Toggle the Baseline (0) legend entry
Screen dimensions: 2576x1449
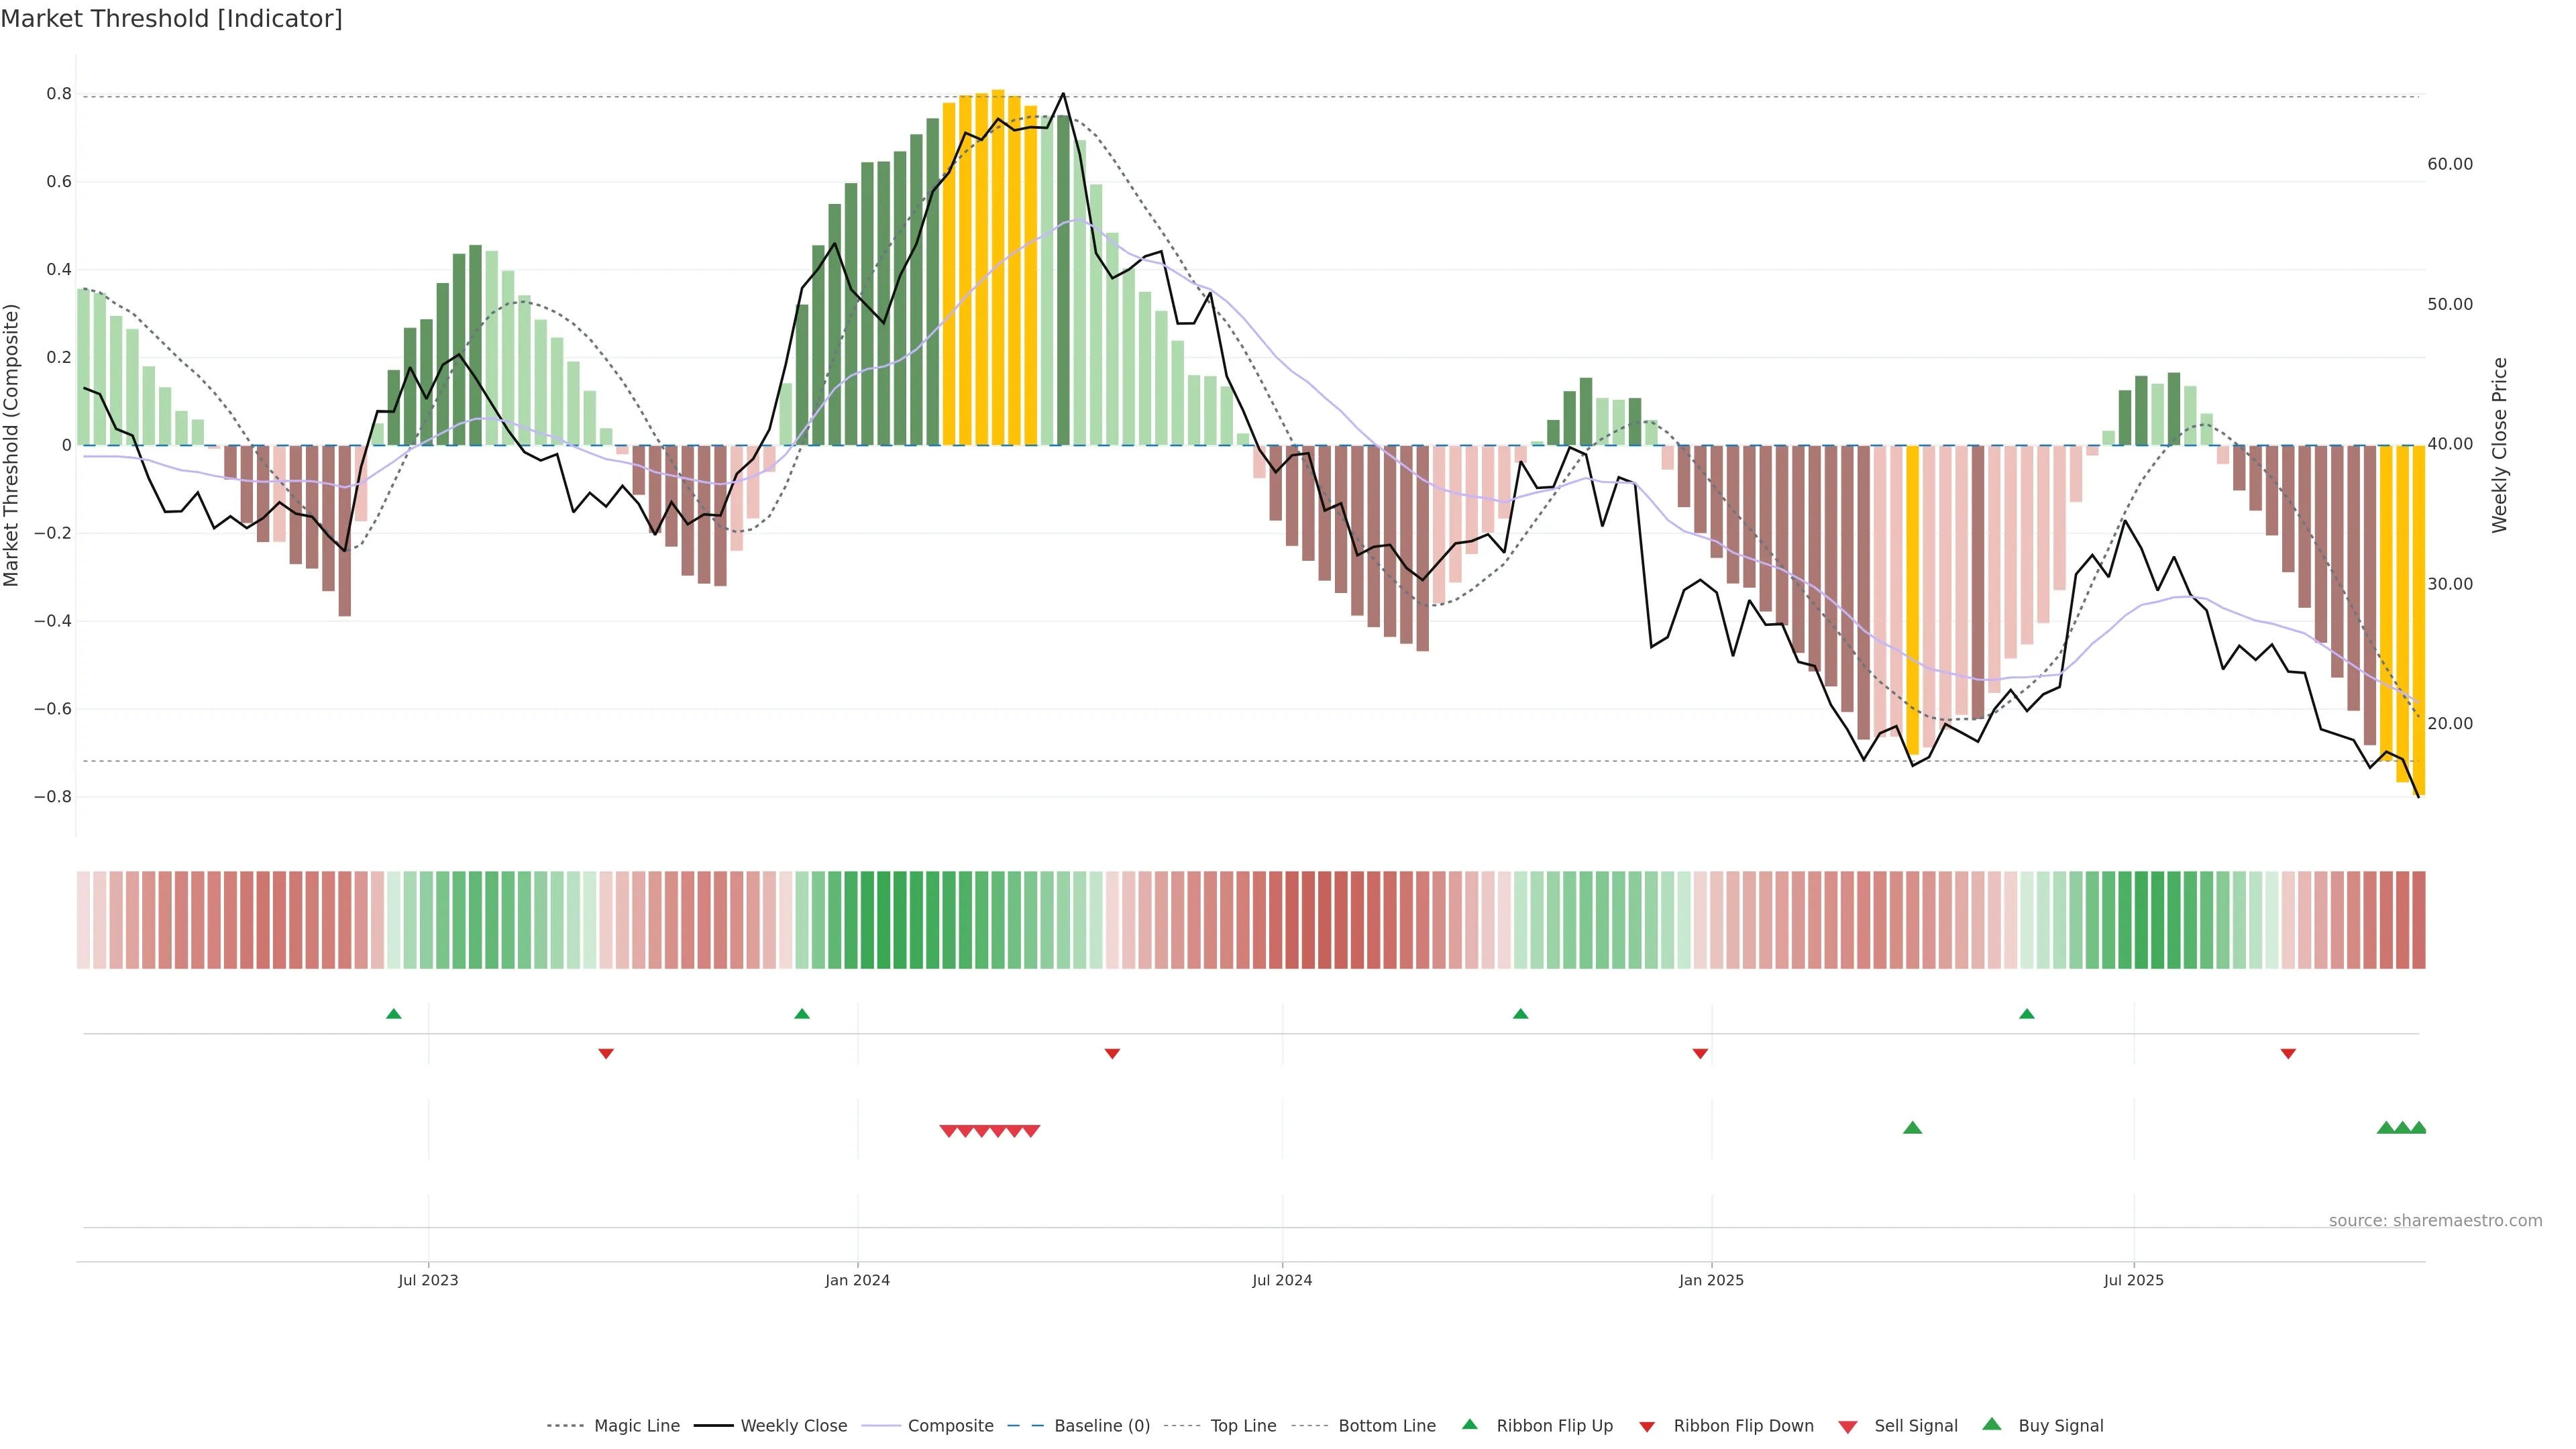click(1101, 1426)
